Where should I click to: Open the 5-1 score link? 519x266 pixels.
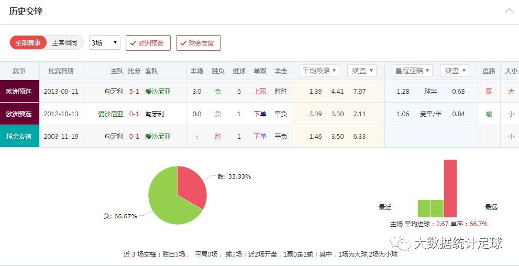(x=134, y=91)
